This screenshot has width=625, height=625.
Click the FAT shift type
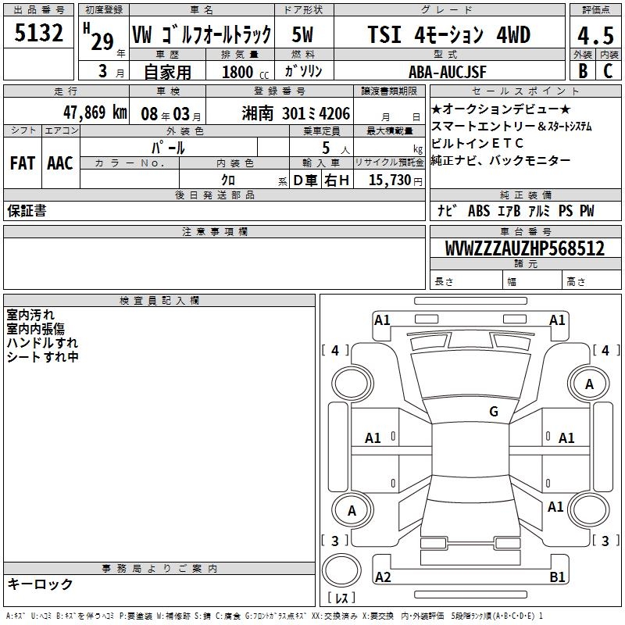(x=23, y=163)
